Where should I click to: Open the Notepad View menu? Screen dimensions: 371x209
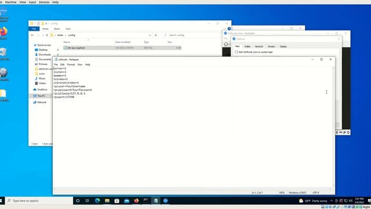[x=80, y=64]
